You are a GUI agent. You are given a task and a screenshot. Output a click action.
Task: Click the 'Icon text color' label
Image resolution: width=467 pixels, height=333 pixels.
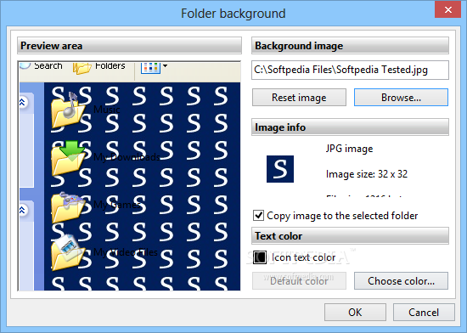pos(303,257)
